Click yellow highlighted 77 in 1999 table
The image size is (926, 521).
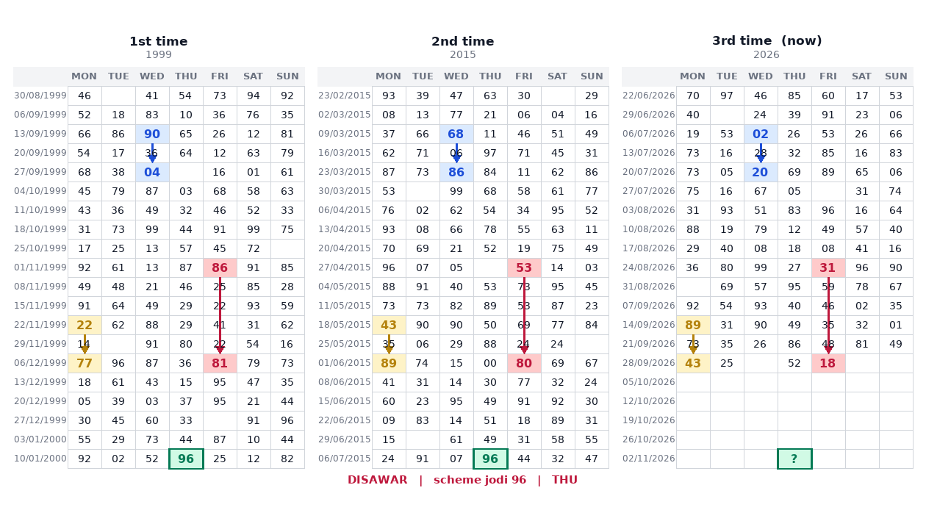coord(85,363)
